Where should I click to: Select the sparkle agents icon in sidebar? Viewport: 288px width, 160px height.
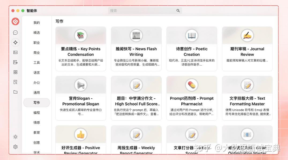pyautogui.click(x=16, y=42)
